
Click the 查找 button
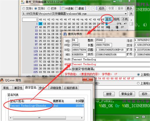(108, 19)
